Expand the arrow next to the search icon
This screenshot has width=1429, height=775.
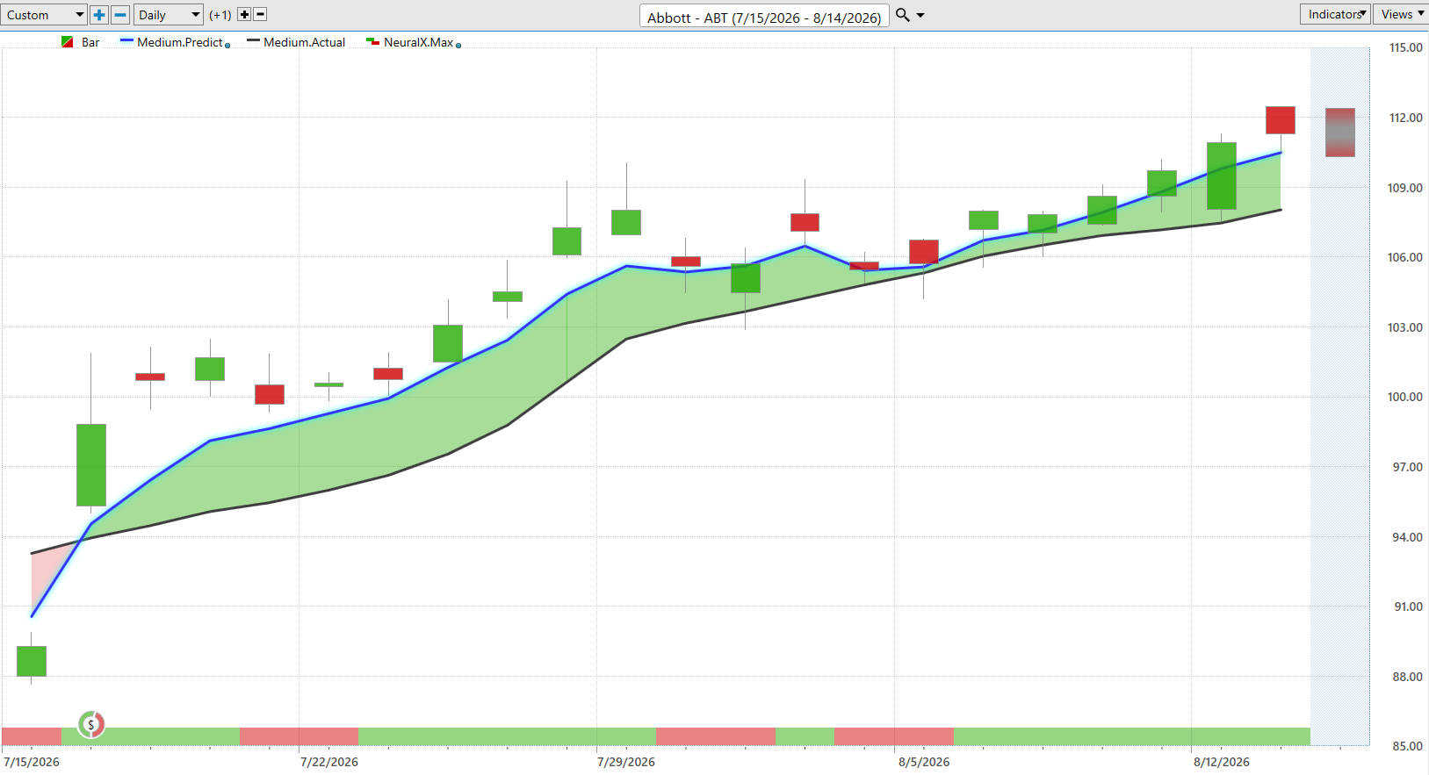[920, 16]
